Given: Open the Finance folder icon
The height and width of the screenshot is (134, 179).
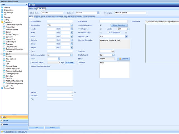Looking at the screenshot, I should tap(2, 8).
